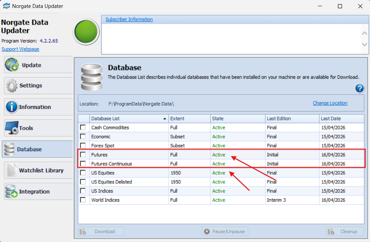370x242 pixels.
Task: Select the World Indices row name
Action: (x=105, y=200)
